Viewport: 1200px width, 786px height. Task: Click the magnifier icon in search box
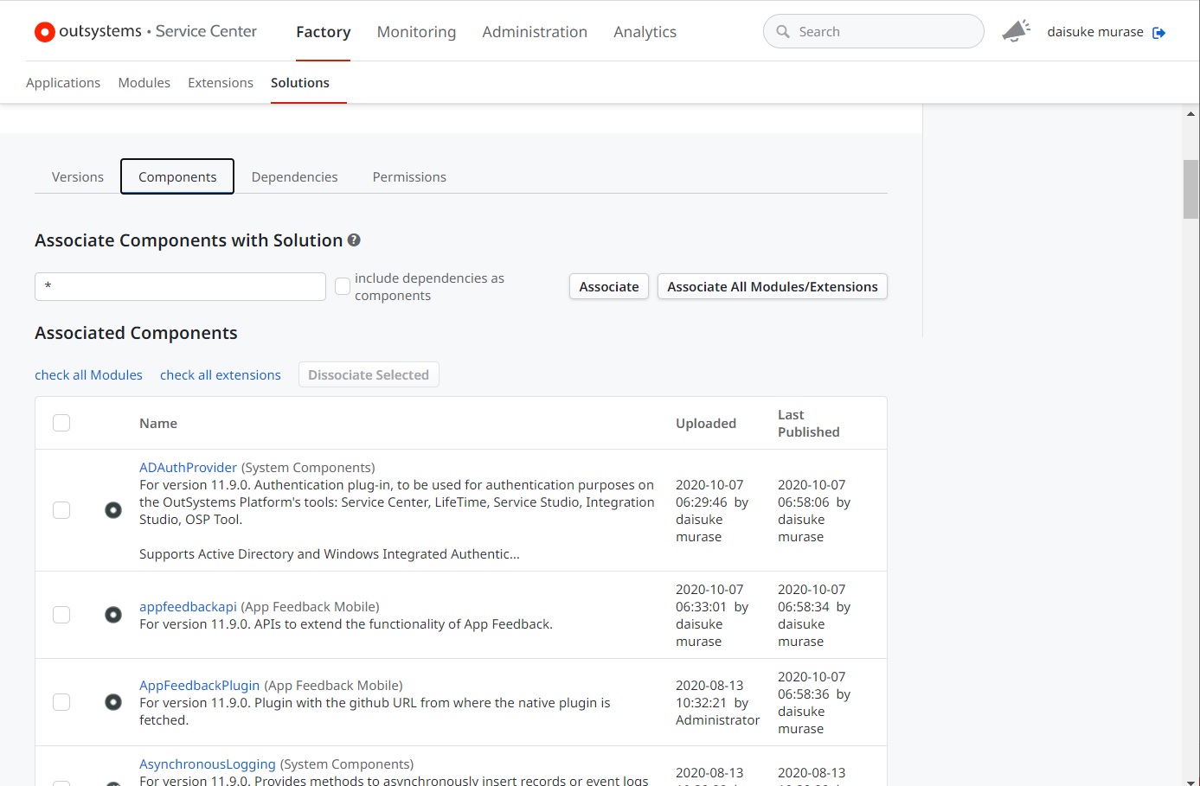(783, 32)
